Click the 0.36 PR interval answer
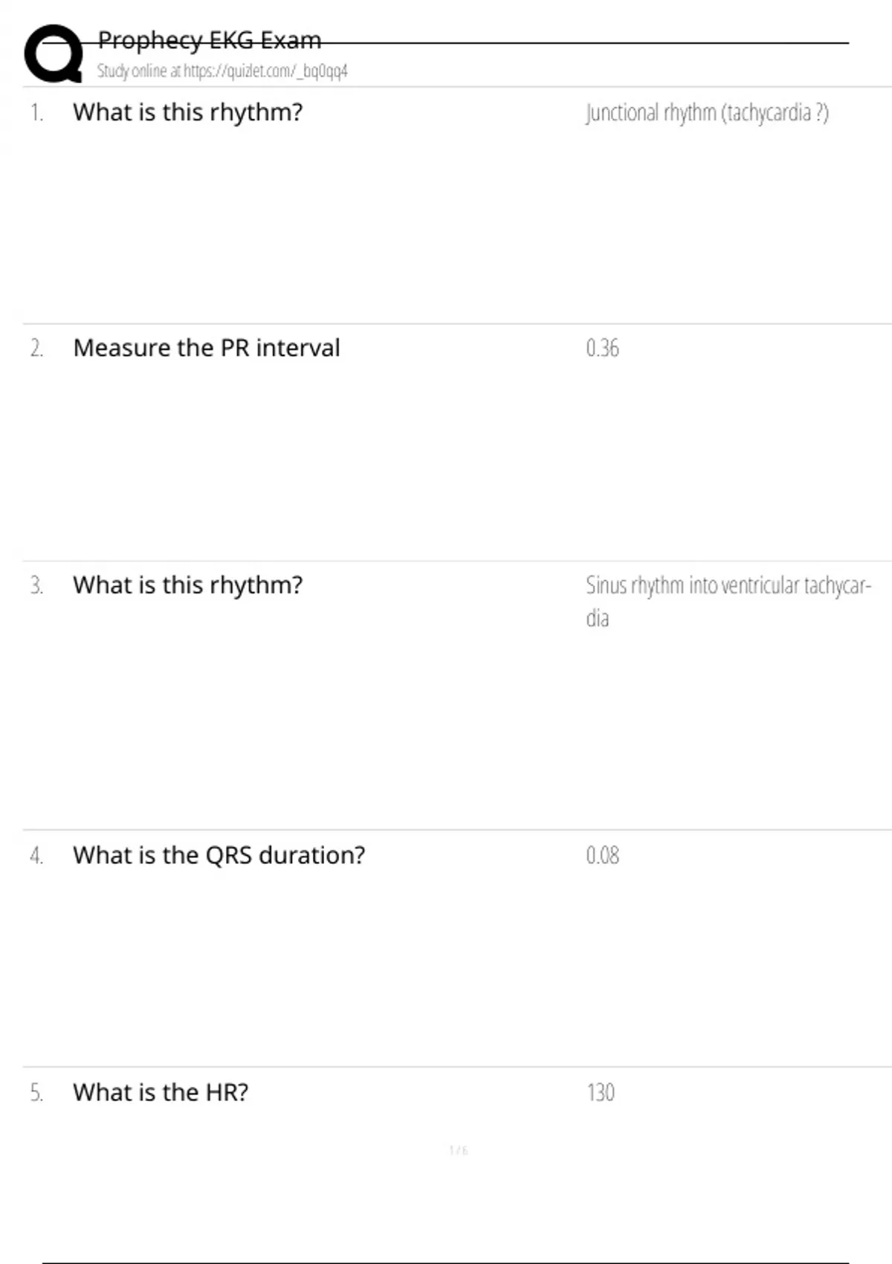Screen dimensions: 892x1264 click(x=602, y=348)
